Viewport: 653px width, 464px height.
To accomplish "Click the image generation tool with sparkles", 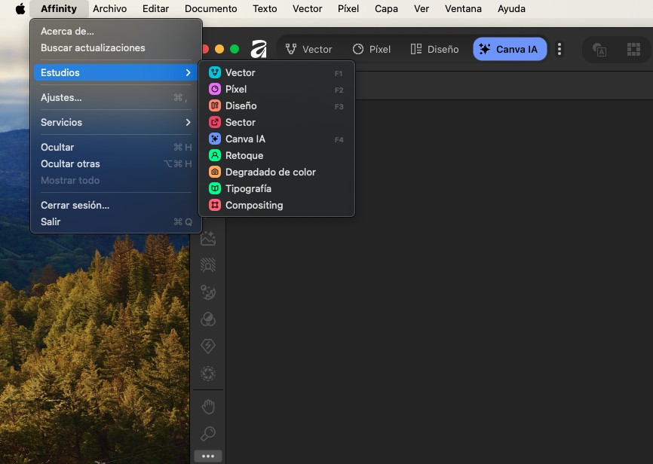I will [208, 239].
